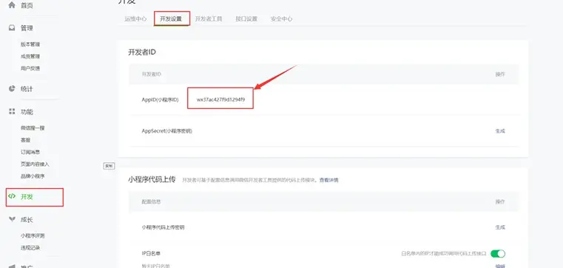Click the inbox icon beside 管理

coord(12,27)
